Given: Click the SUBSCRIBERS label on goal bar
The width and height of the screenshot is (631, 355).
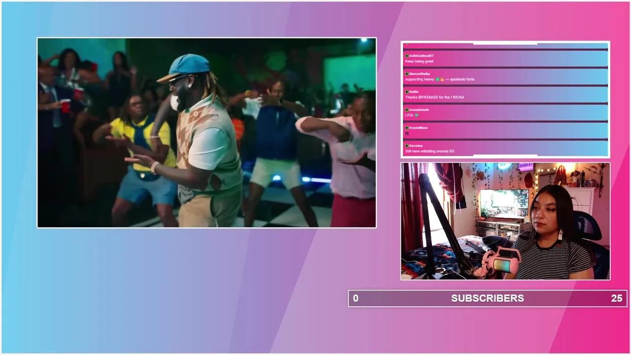Looking at the screenshot, I should [x=488, y=298].
